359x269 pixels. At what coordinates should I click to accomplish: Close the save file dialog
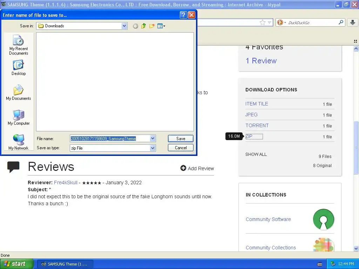[x=191, y=15]
